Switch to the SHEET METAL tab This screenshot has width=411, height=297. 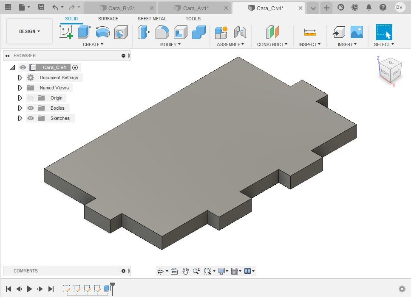(x=152, y=19)
